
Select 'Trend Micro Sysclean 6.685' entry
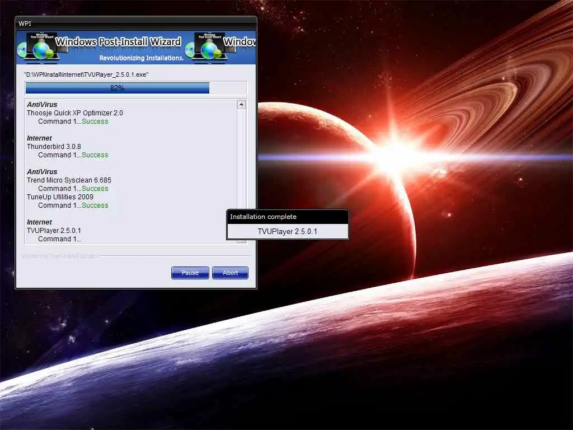pyautogui.click(x=69, y=180)
